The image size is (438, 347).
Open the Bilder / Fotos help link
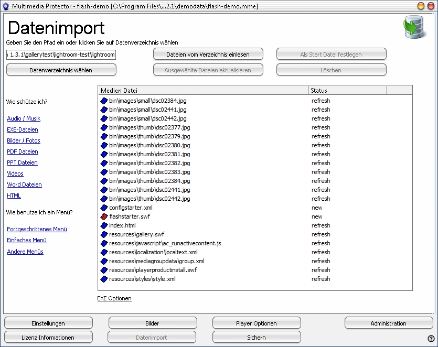[24, 140]
